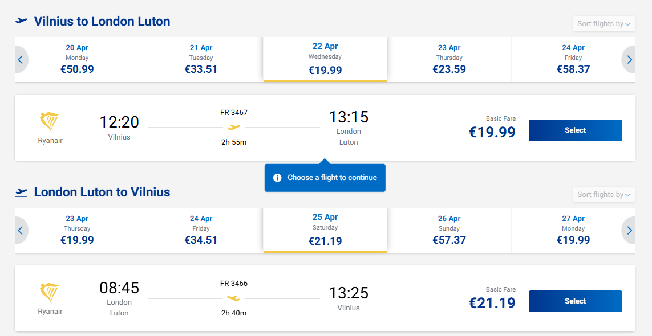Choose 24 Apr Friday €58.37 outbound date
This screenshot has width=652, height=336.
pyautogui.click(x=573, y=59)
